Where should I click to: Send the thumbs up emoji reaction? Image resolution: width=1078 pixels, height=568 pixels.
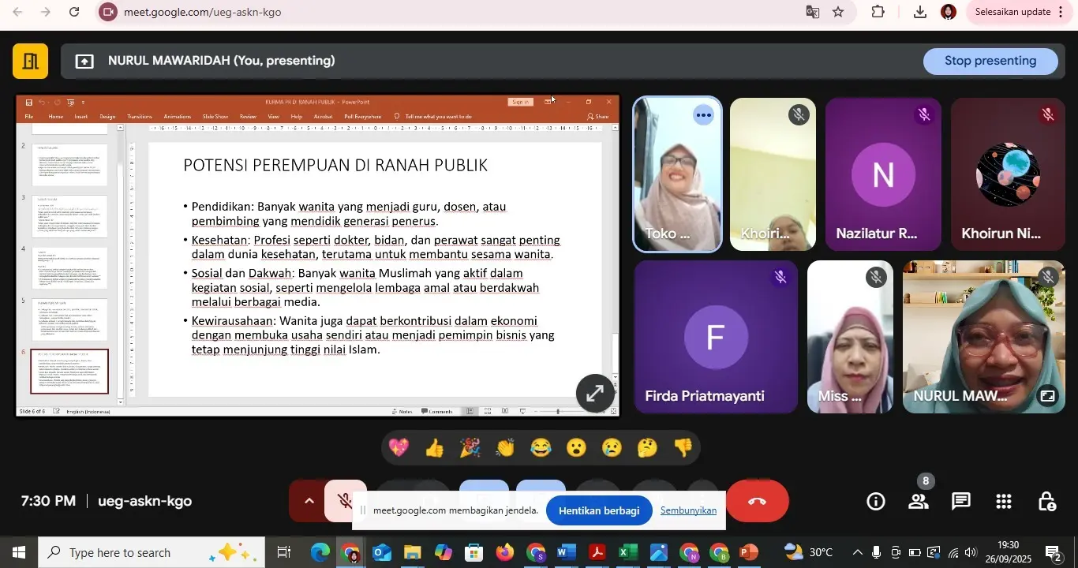point(435,449)
